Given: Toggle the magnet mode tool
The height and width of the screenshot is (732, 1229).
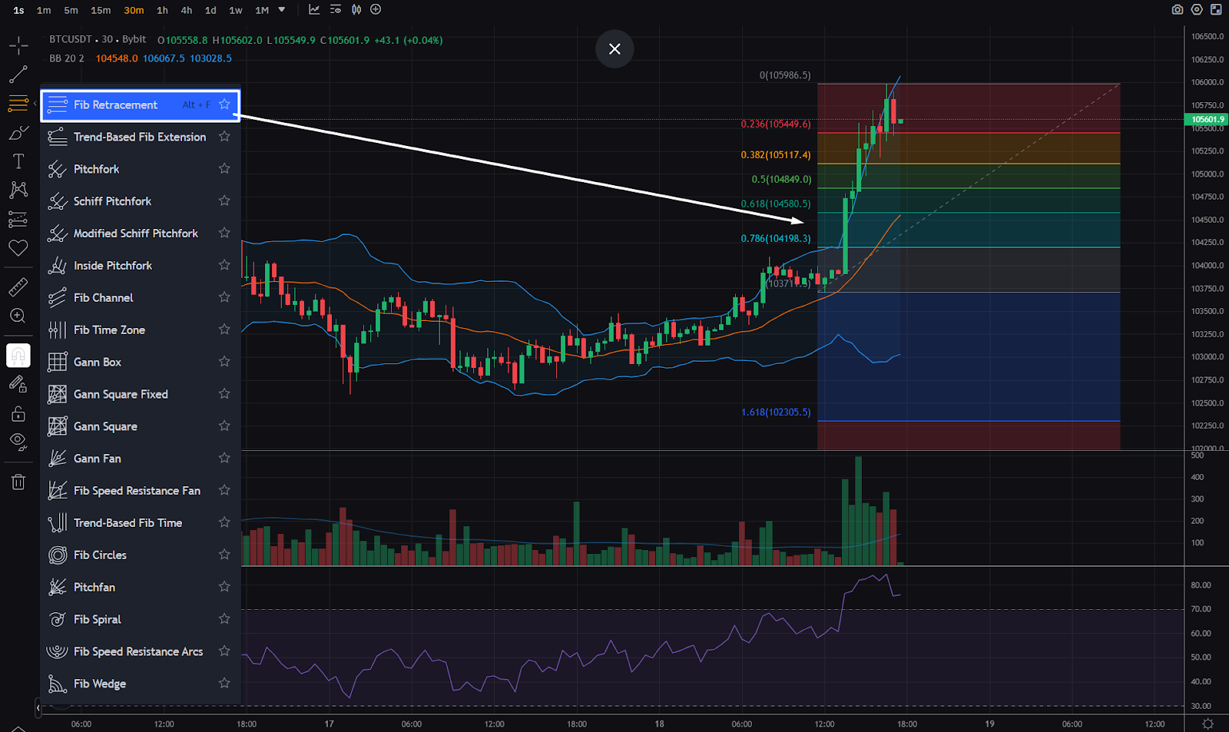Looking at the screenshot, I should tap(18, 356).
